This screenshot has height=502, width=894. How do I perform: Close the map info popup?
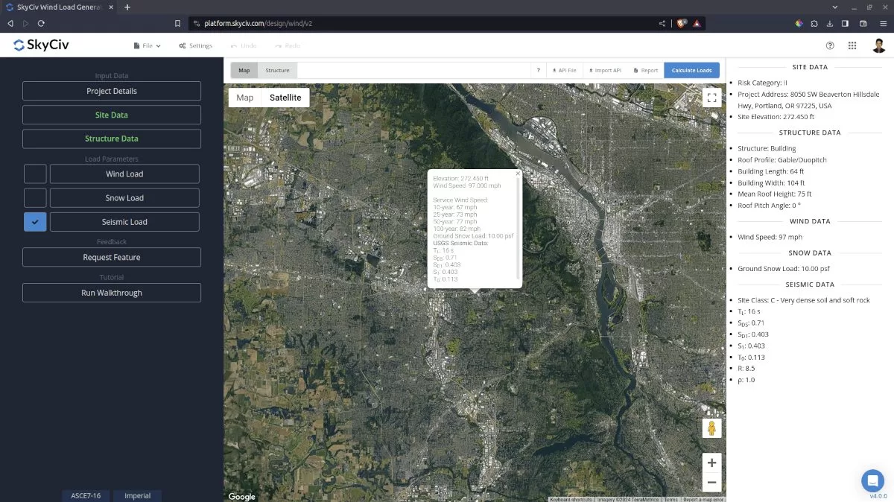click(518, 174)
